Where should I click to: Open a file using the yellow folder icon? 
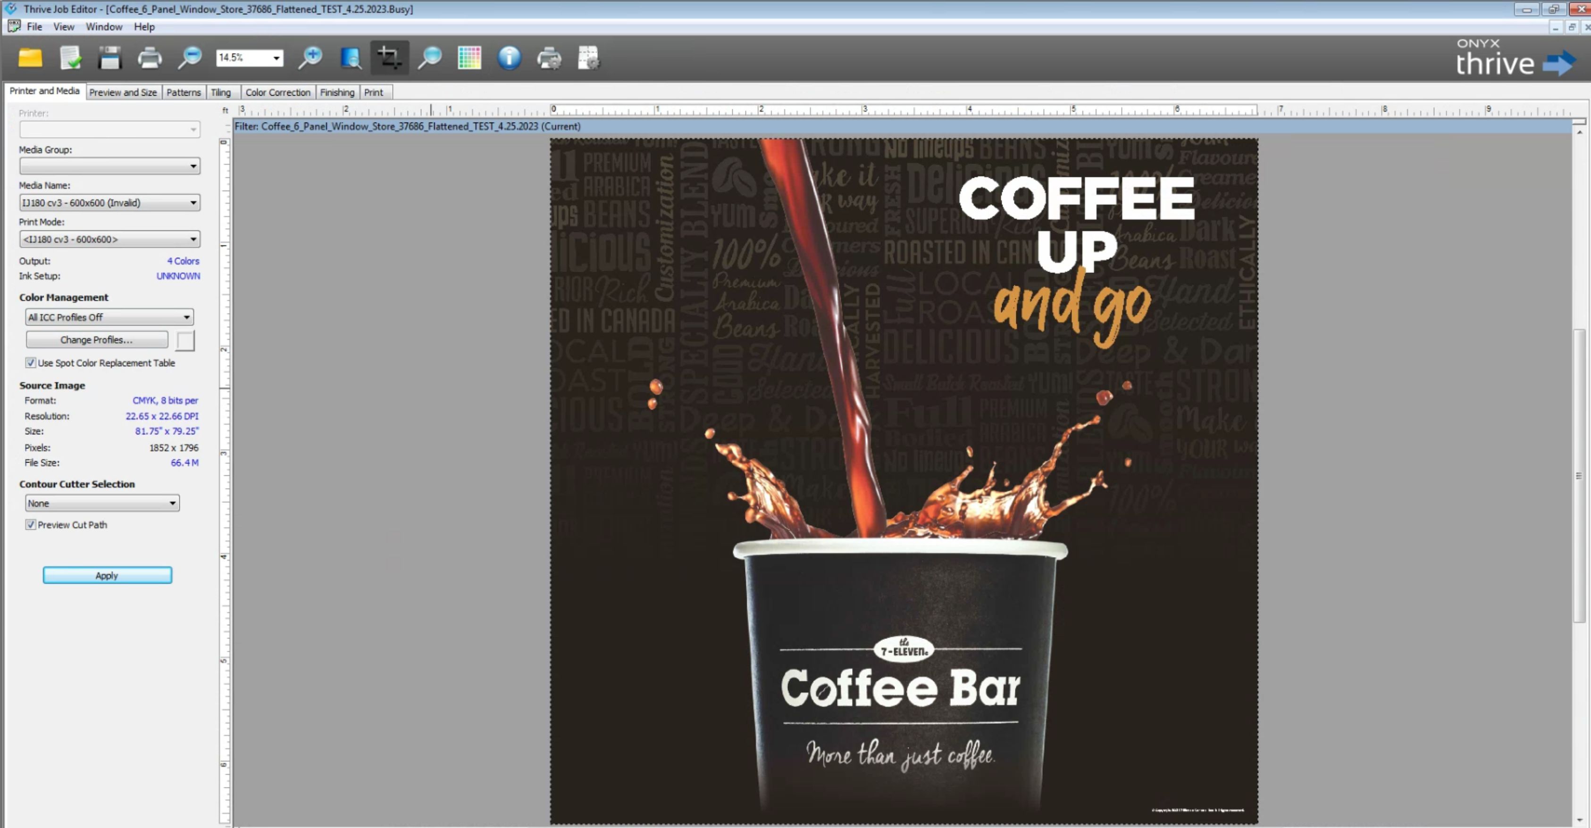[x=30, y=58]
